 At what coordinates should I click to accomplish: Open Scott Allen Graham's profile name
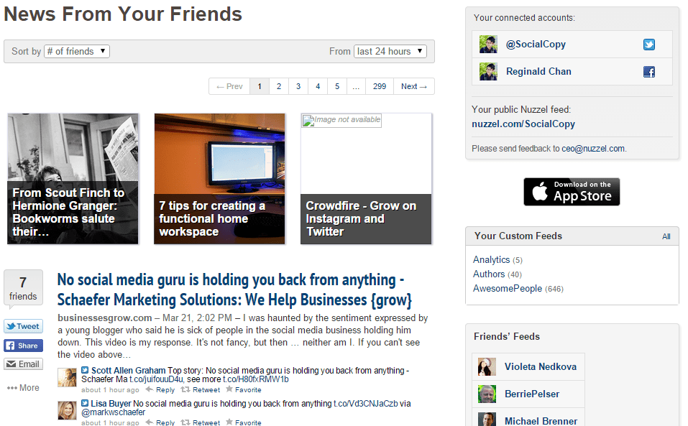pyautogui.click(x=128, y=371)
